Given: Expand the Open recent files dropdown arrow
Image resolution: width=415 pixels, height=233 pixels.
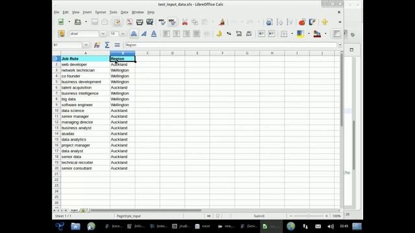Looking at the screenshot, I should click(x=86, y=22).
